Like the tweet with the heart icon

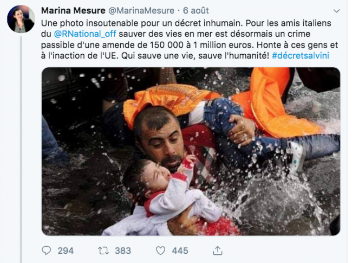coord(160,251)
